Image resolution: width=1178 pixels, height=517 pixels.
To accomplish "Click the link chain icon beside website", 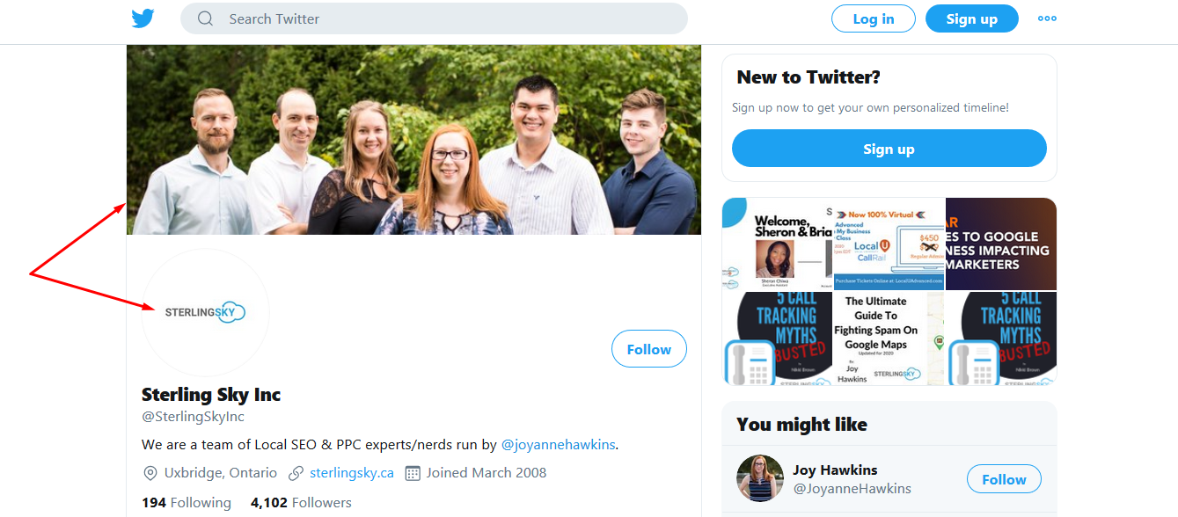I will (x=296, y=473).
